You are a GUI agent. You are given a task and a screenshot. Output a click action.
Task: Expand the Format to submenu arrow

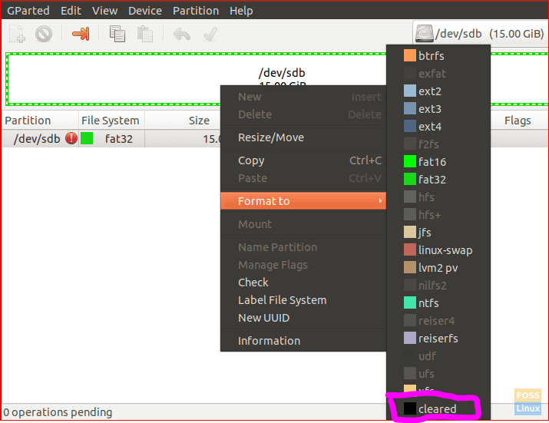(x=380, y=201)
